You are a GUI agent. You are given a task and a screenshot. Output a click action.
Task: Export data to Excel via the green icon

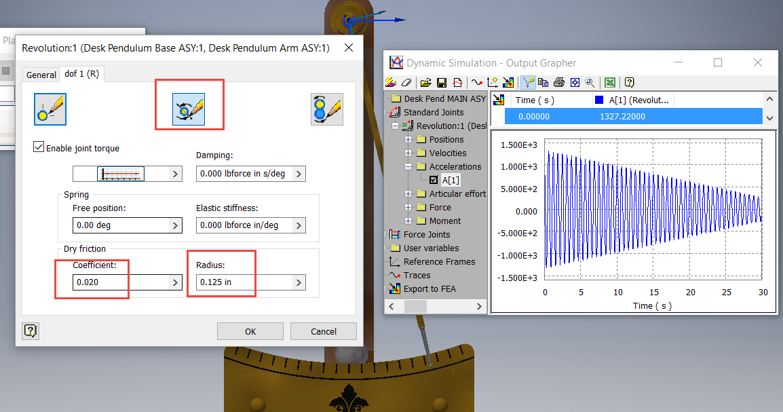point(610,82)
